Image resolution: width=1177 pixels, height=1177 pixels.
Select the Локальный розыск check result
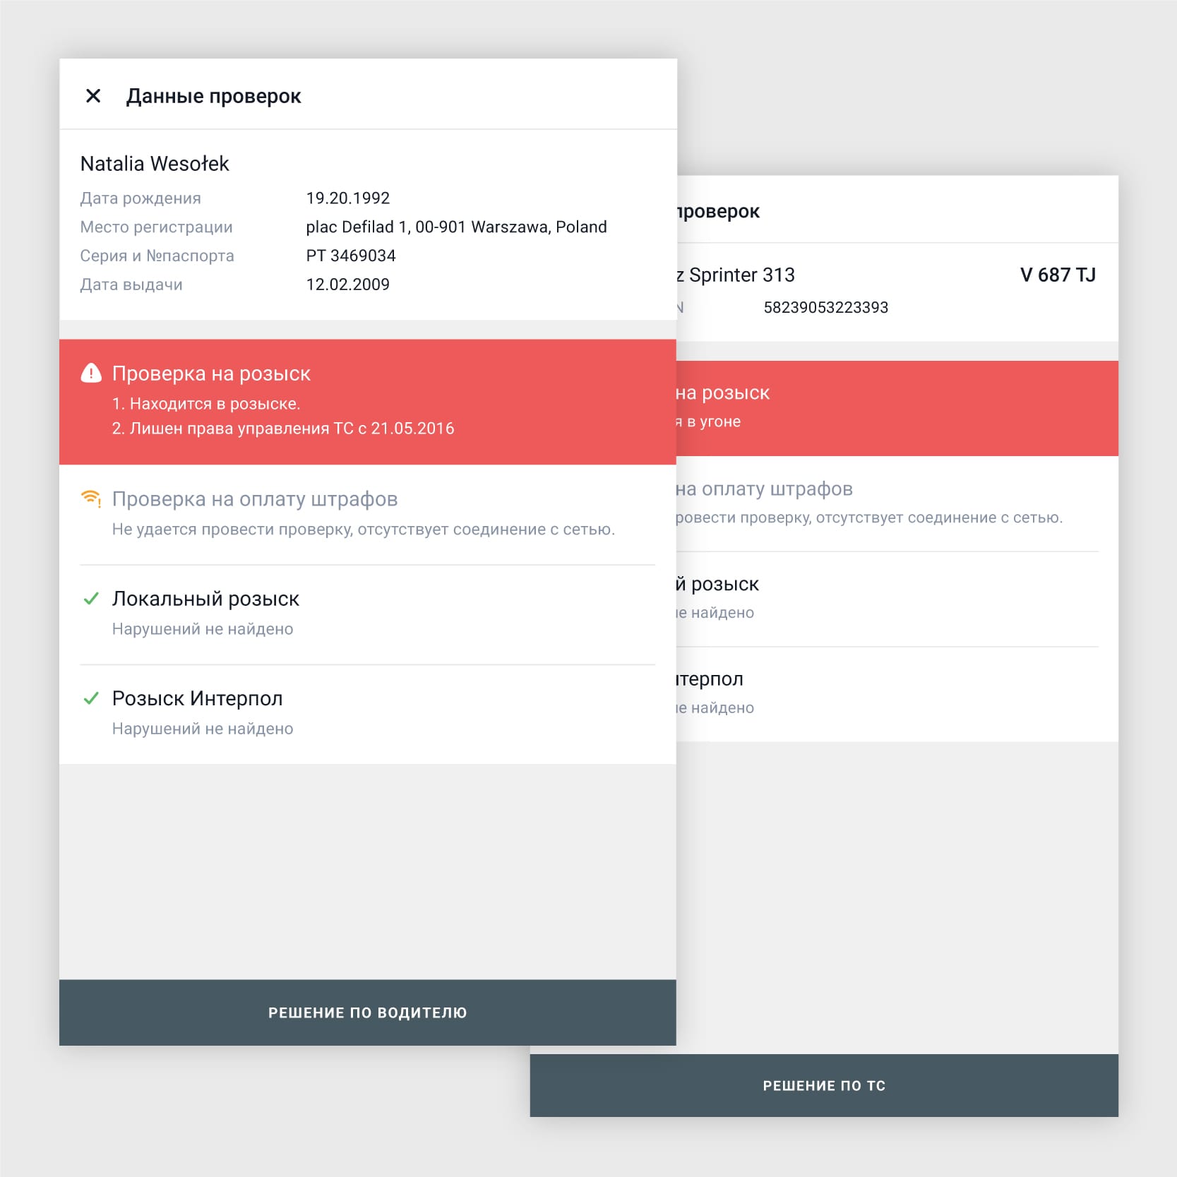tap(368, 614)
